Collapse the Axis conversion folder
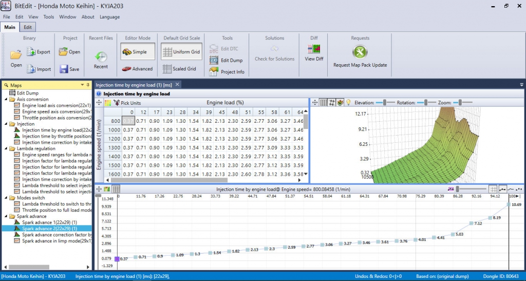Screen dimensions: 526x281 coord(6,99)
